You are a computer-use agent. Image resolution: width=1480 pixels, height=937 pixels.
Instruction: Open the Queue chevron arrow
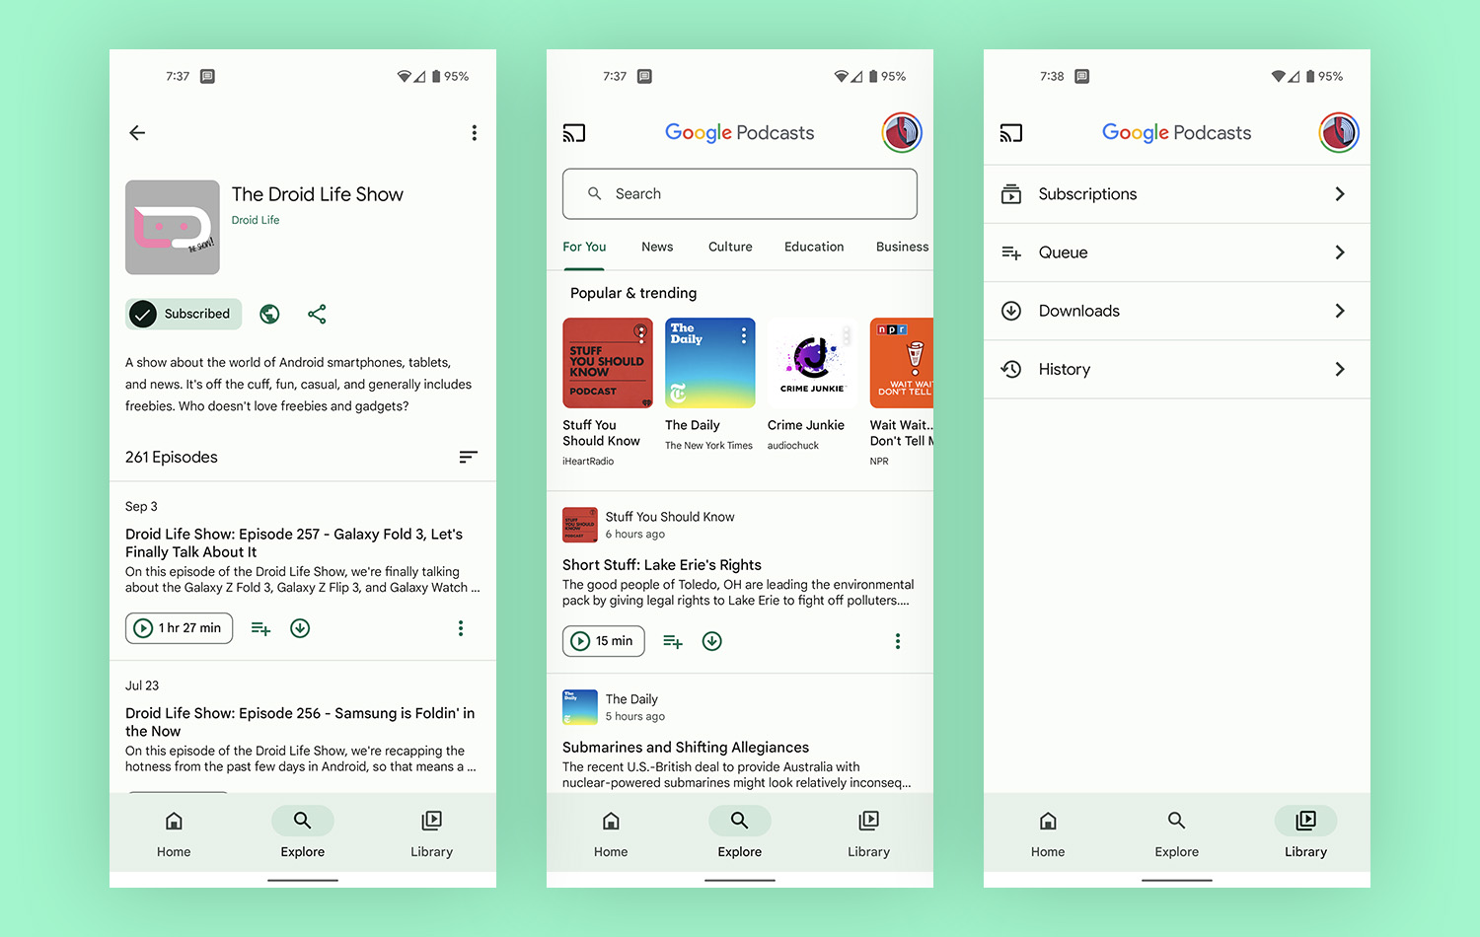1339,252
